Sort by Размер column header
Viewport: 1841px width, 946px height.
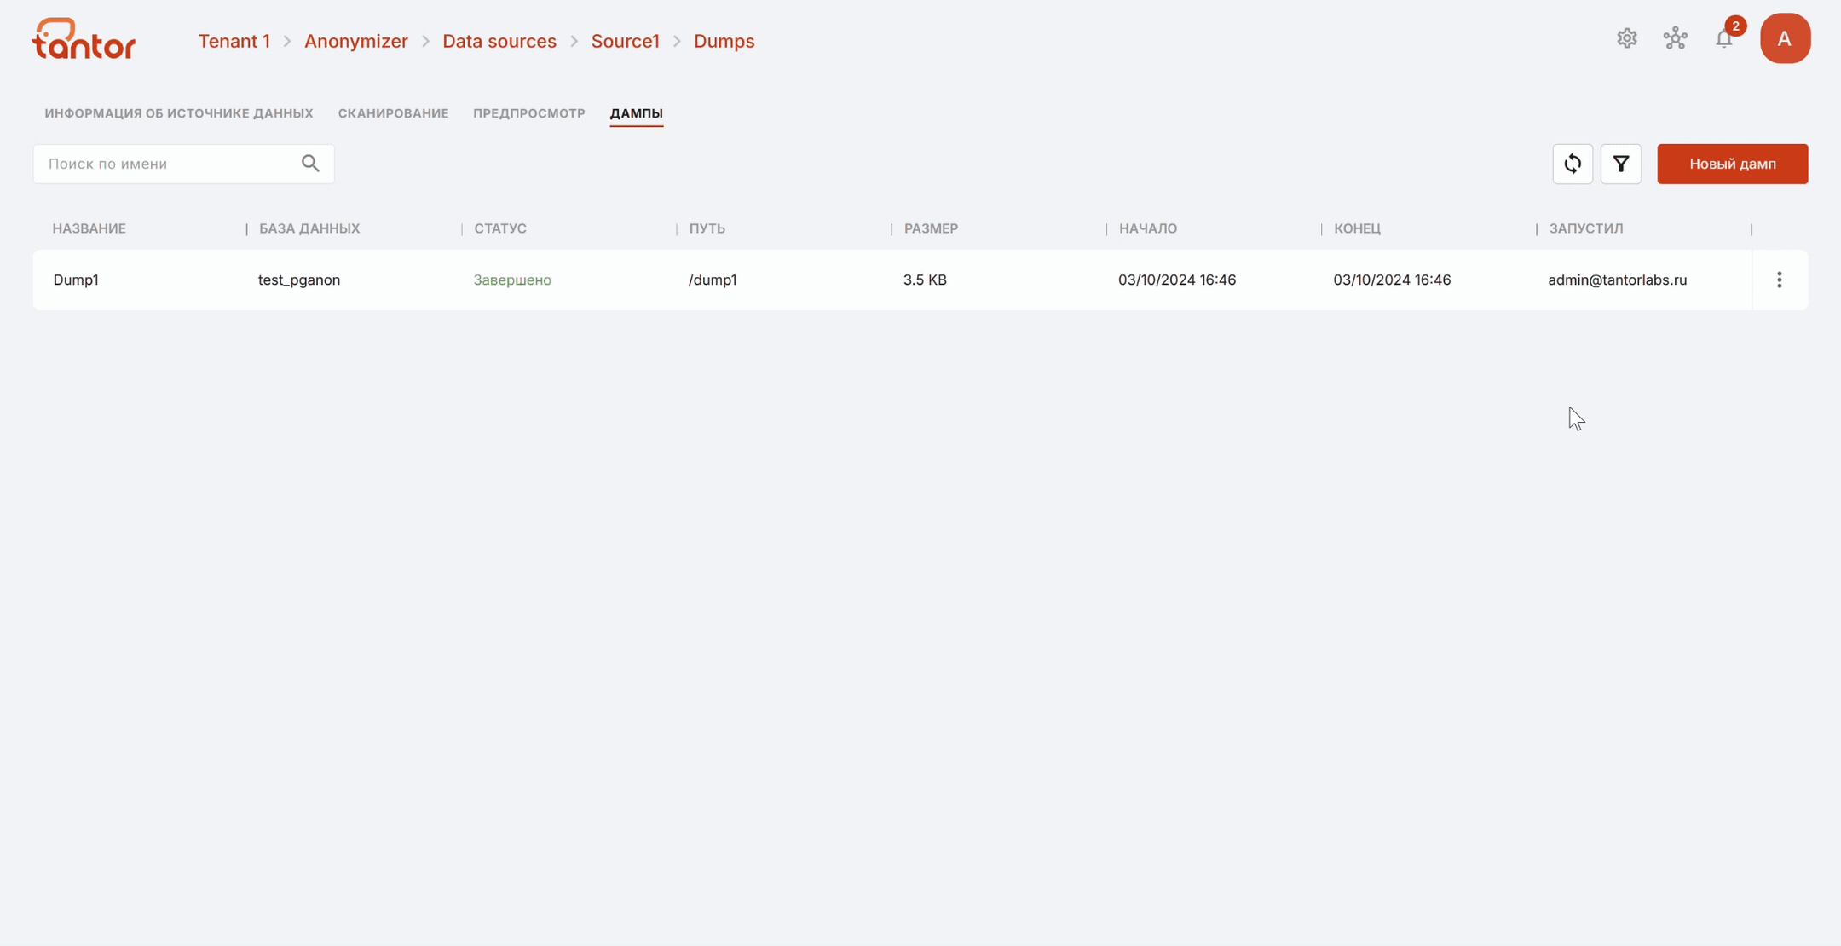(931, 228)
